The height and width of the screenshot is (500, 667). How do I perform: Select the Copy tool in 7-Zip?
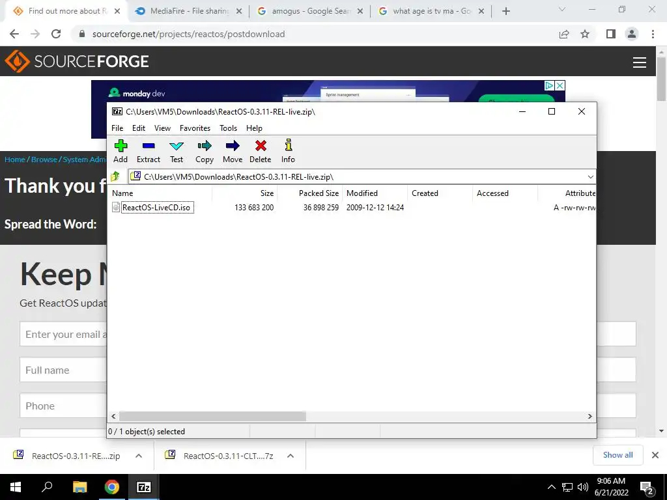tap(205, 151)
